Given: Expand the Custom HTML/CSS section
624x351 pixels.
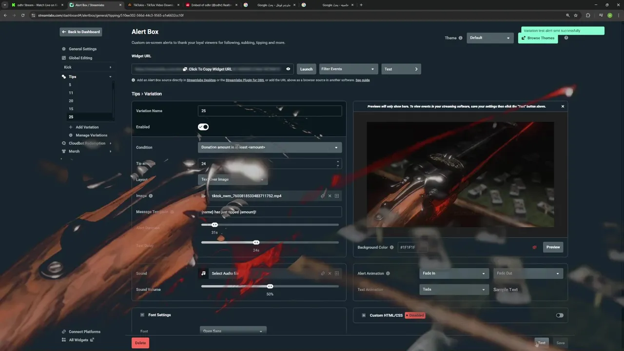Looking at the screenshot, I should pos(364,315).
